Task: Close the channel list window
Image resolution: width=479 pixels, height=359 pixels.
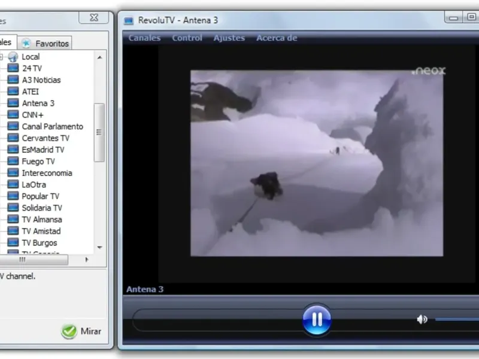Action: pos(94,17)
